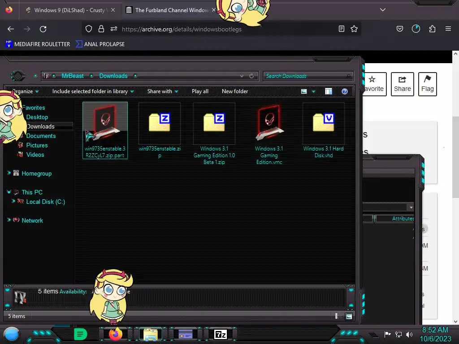Open the green notes app on taskbar

pos(81,334)
